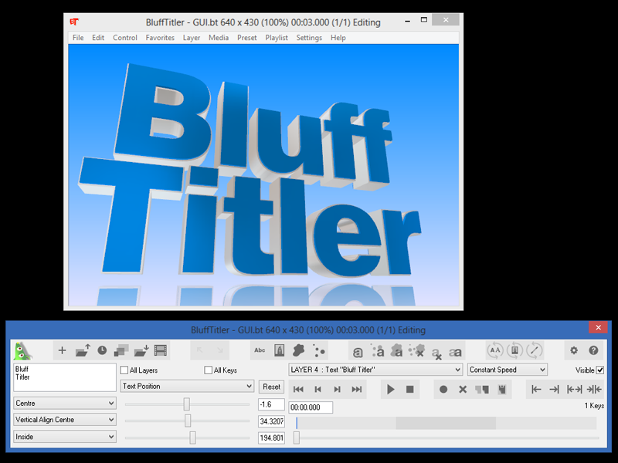618x463 pixels.
Task: Open the Constant Speed dropdown
Action: (507, 370)
